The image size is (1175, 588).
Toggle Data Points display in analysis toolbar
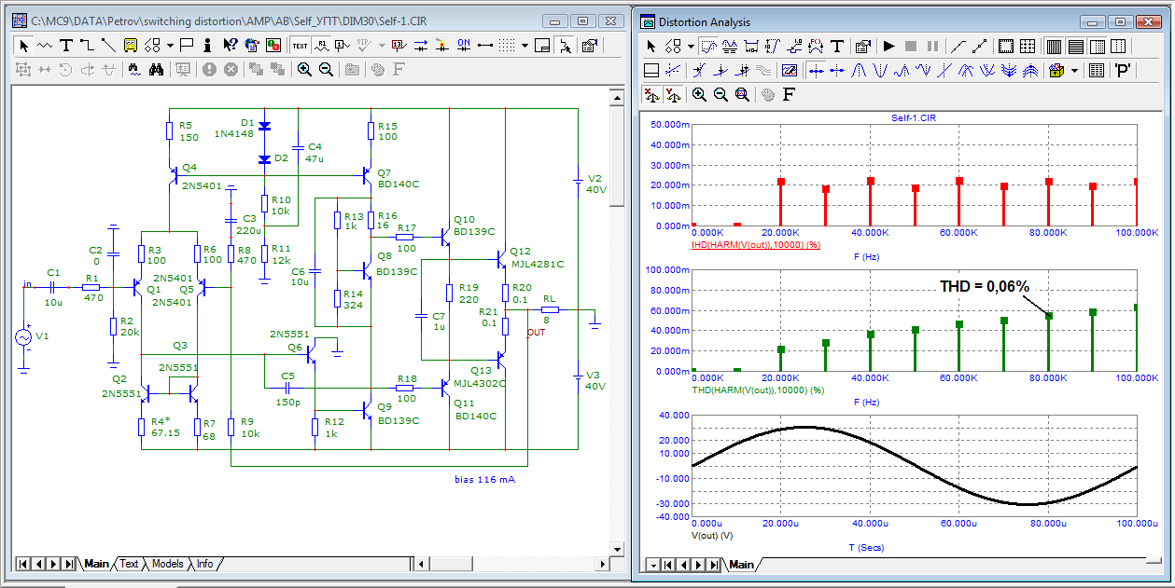coord(958,47)
